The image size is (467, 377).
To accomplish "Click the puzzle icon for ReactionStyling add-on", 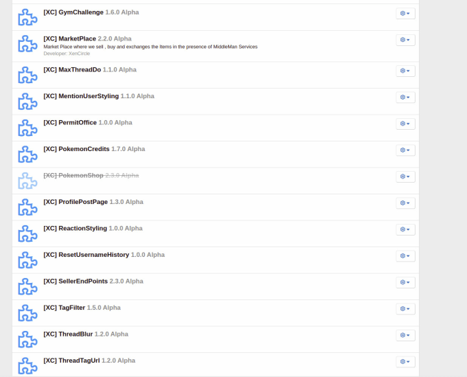I will [27, 233].
